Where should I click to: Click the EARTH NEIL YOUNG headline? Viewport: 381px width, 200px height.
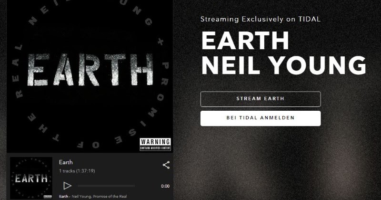[x=283, y=53]
